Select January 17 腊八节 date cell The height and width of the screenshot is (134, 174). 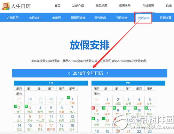click(x=51, y=127)
